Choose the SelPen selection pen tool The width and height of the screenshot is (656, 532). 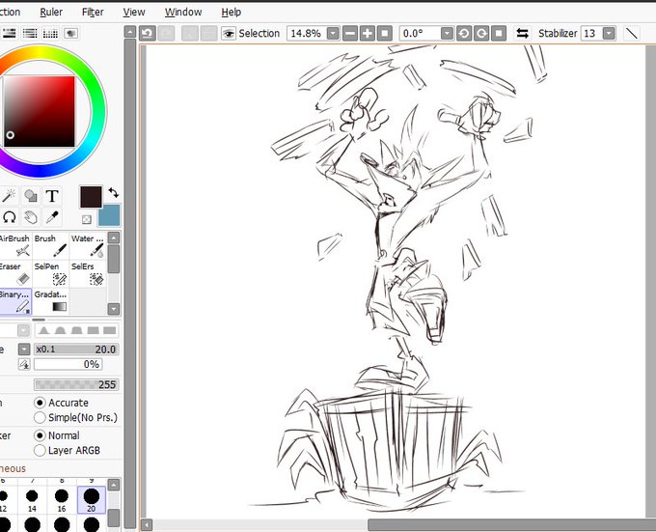point(50,273)
